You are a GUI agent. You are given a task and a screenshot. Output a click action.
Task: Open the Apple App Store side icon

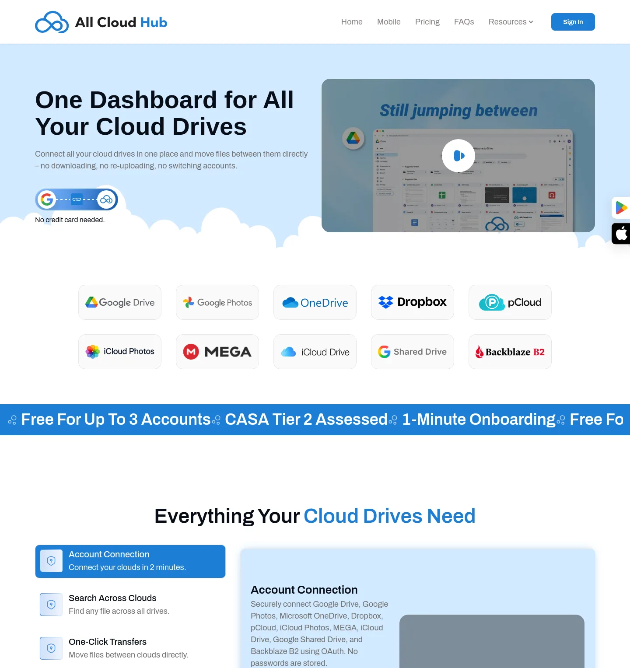(x=621, y=234)
